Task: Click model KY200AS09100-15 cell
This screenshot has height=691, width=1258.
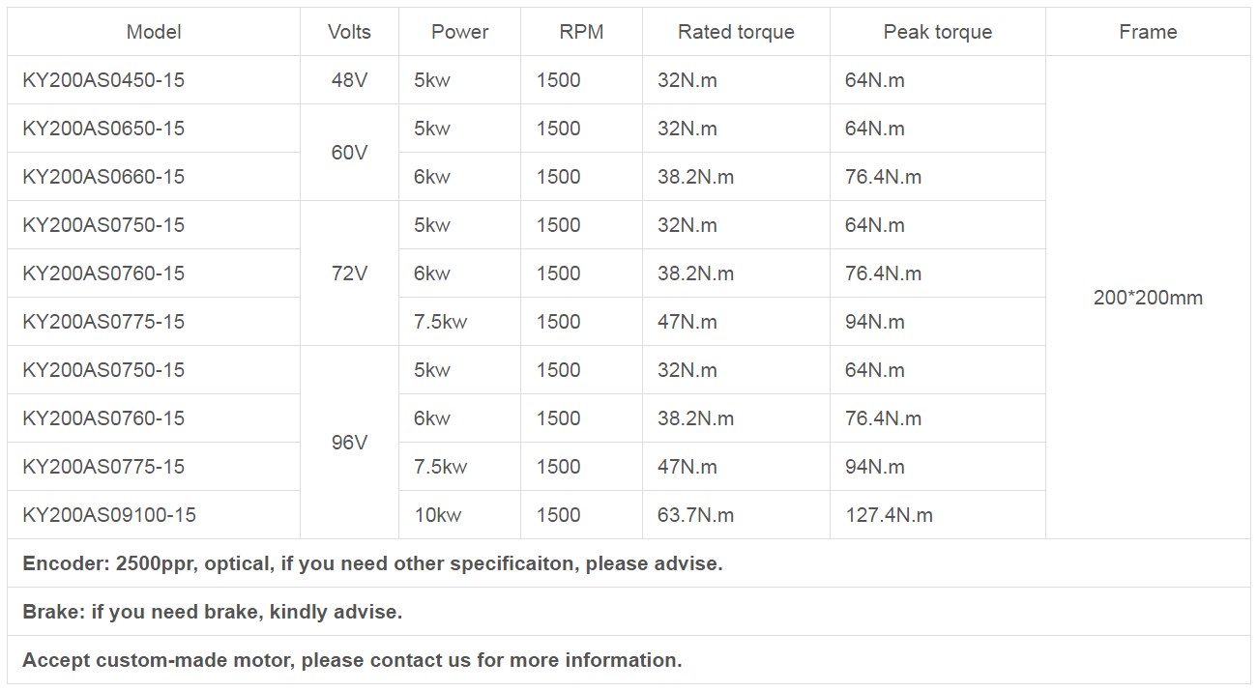Action: 109,515
